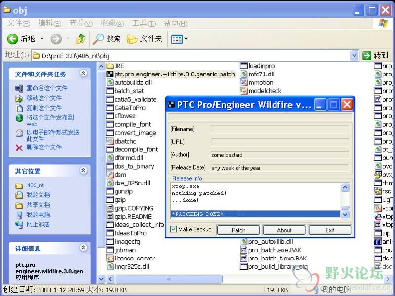
Task: Open the 文件(F) menu
Action: pos(19,23)
